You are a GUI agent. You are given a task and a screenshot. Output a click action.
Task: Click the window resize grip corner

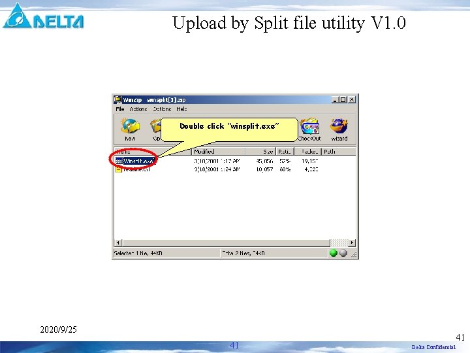tap(354, 254)
